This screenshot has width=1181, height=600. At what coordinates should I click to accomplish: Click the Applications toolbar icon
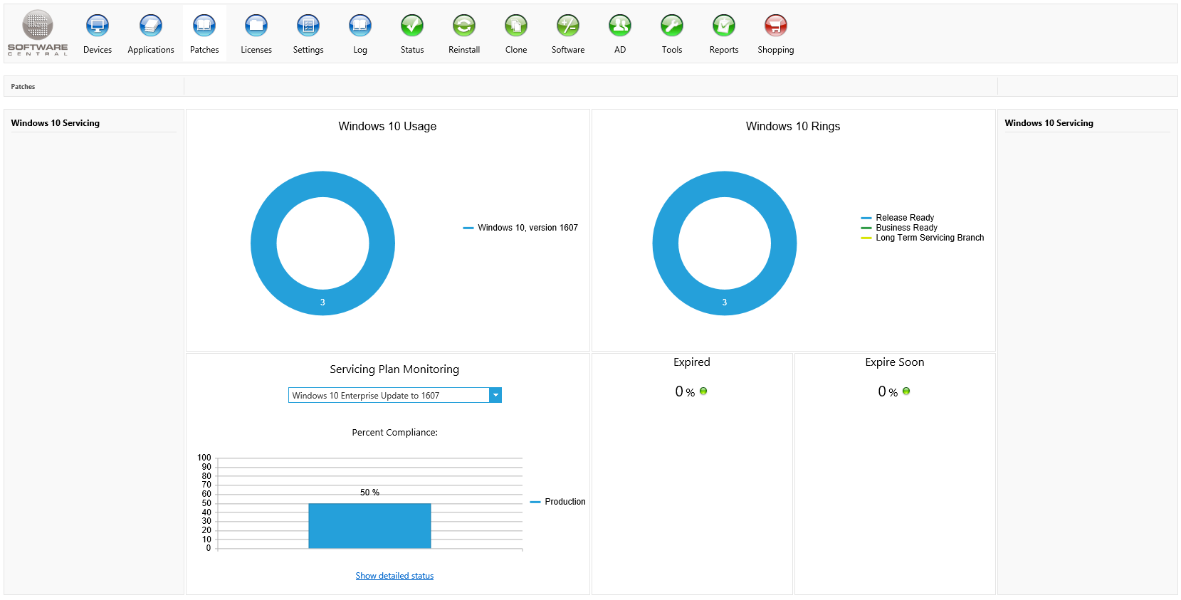(x=151, y=26)
